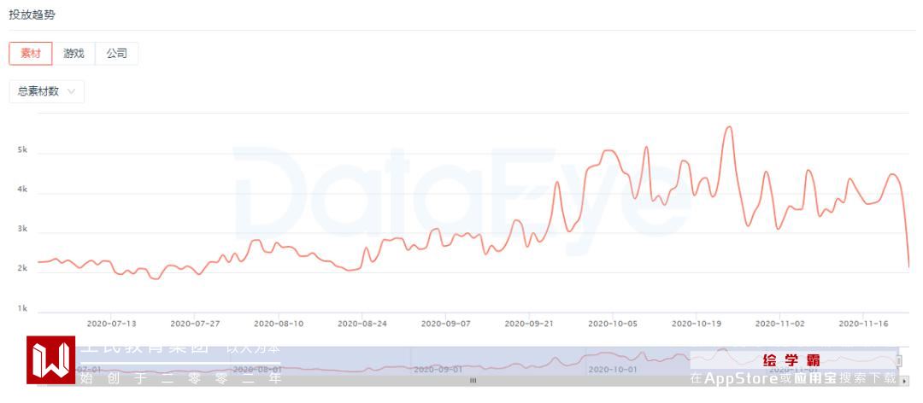This screenshot has width=923, height=403.
Task: Switch to the 公司 tab
Action: (116, 54)
